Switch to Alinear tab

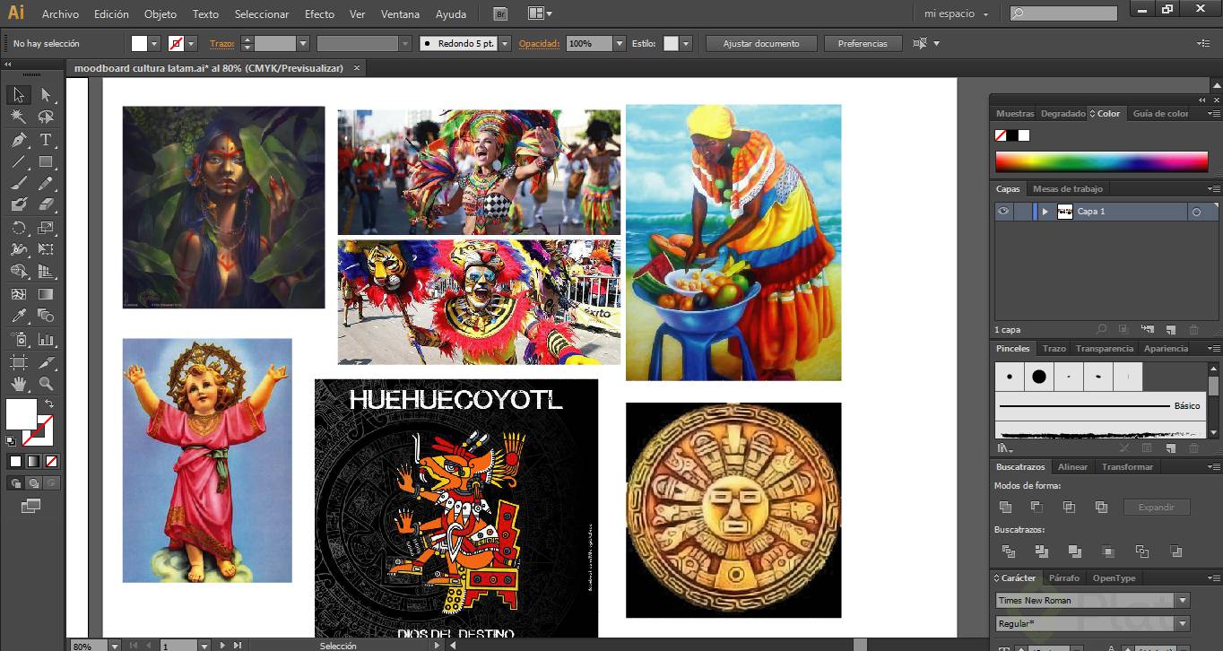1072,467
